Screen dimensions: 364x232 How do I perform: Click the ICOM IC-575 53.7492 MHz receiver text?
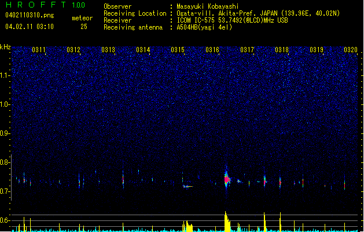232,20
